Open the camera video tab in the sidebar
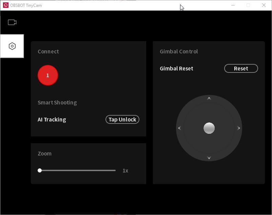Image resolution: width=272 pixels, height=215 pixels. click(12, 22)
